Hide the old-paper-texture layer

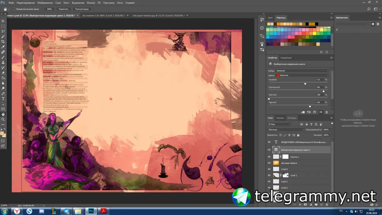269,163
